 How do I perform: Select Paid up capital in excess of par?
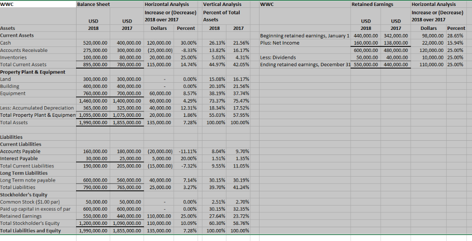click(x=35, y=209)
